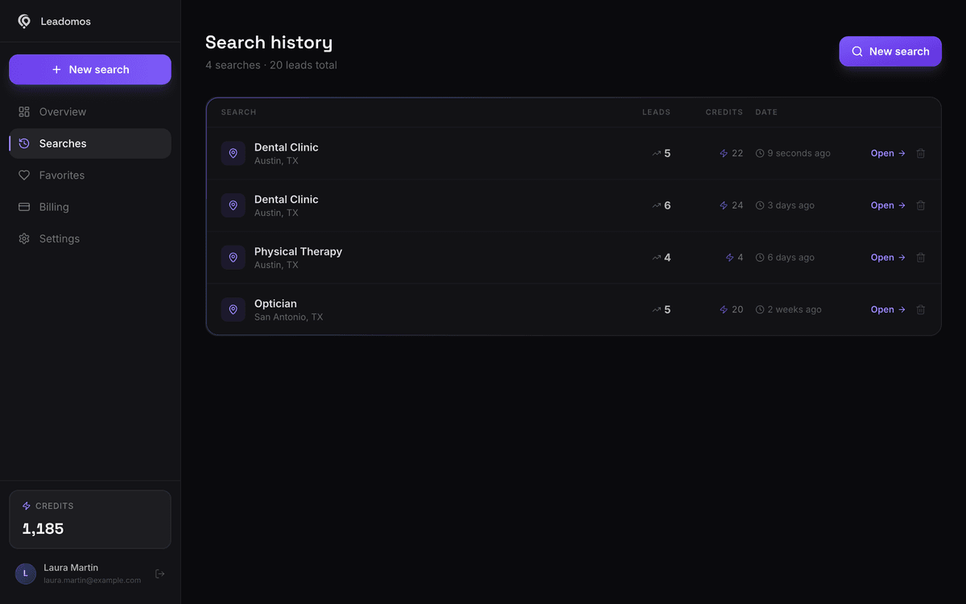The height and width of the screenshot is (604, 966).
Task: Click the DATE column header
Action: pos(766,113)
